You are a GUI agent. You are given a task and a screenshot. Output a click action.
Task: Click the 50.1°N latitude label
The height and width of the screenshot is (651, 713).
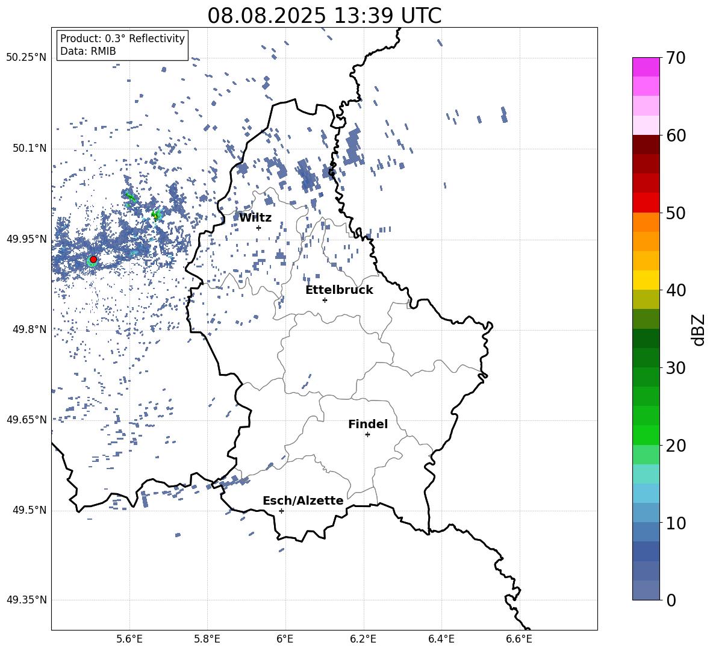click(x=30, y=149)
